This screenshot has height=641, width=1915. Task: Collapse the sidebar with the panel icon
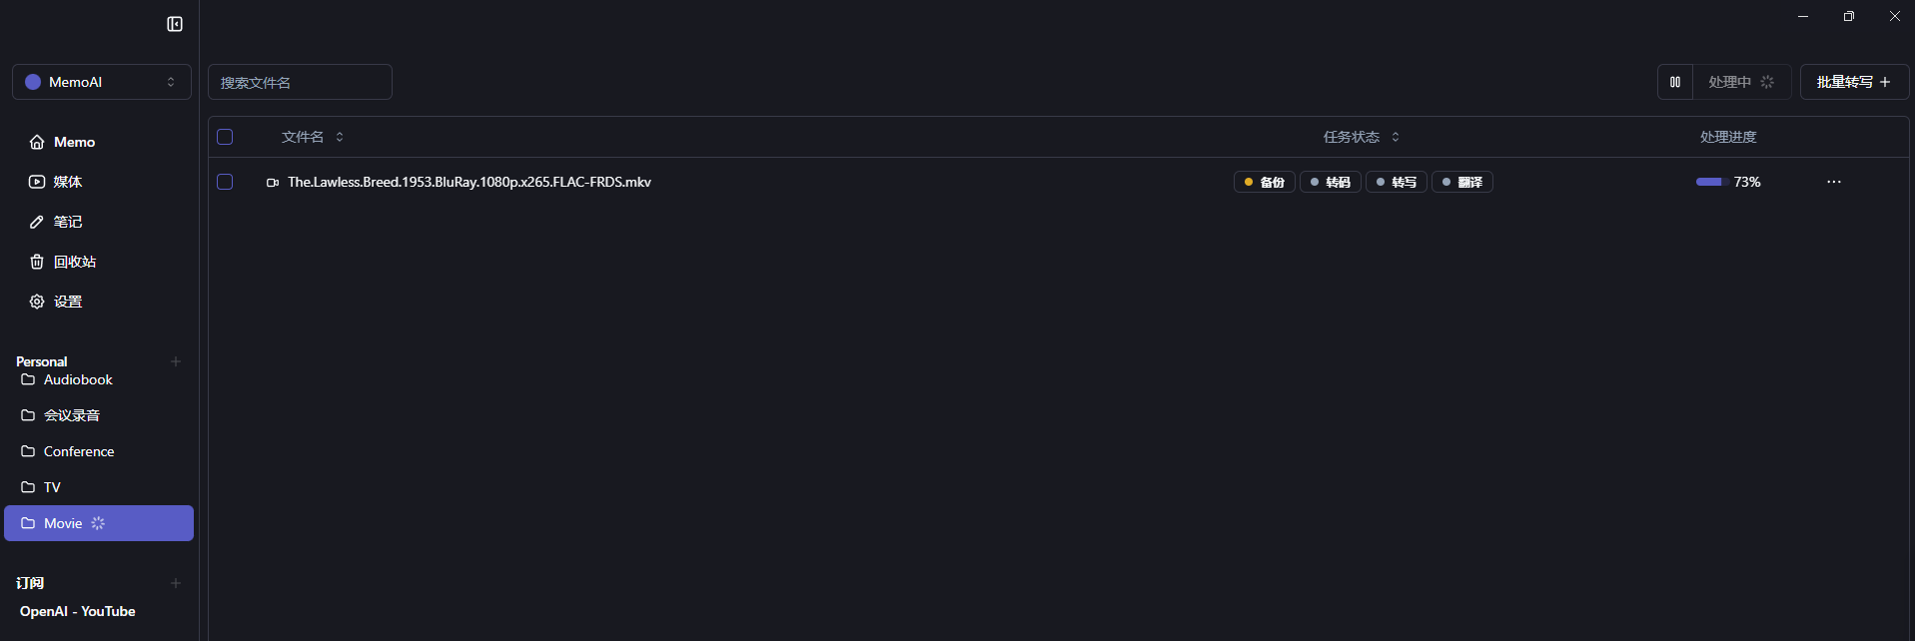pos(175,24)
